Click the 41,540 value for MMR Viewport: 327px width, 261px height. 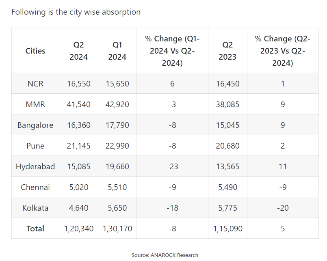click(78, 105)
